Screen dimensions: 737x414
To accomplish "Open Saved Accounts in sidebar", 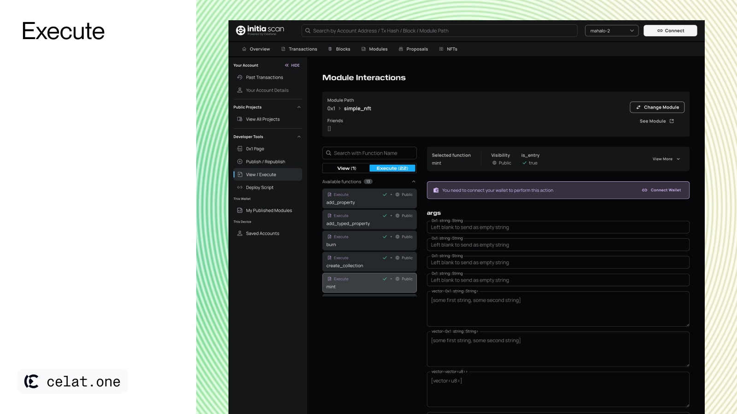I will 262,234.
